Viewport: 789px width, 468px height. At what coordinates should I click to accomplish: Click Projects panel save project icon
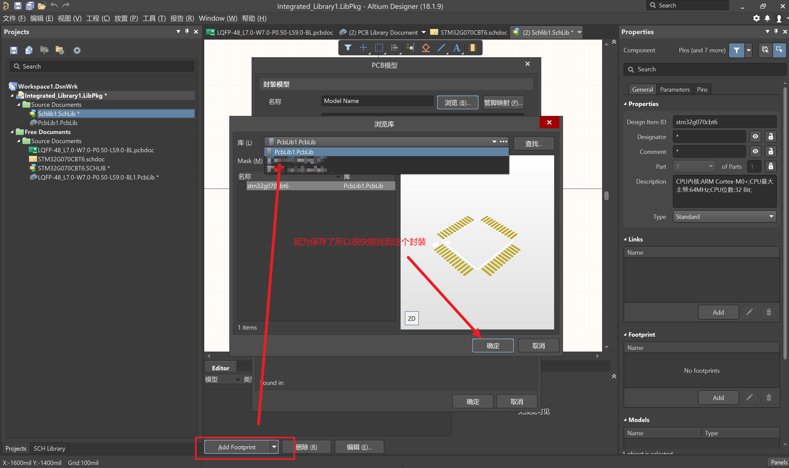pyautogui.click(x=13, y=50)
